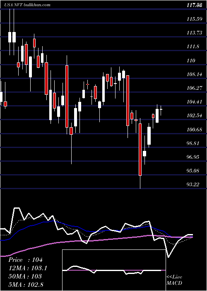The image size is (207, 291).
Task: Click the 115.59 price axis label
Action: tap(195, 19)
